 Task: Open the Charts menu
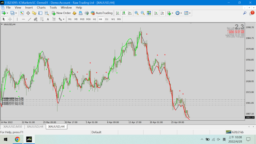(41, 7)
